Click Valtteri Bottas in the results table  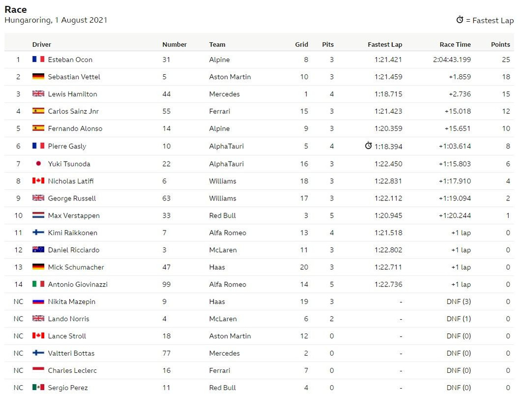click(71, 353)
